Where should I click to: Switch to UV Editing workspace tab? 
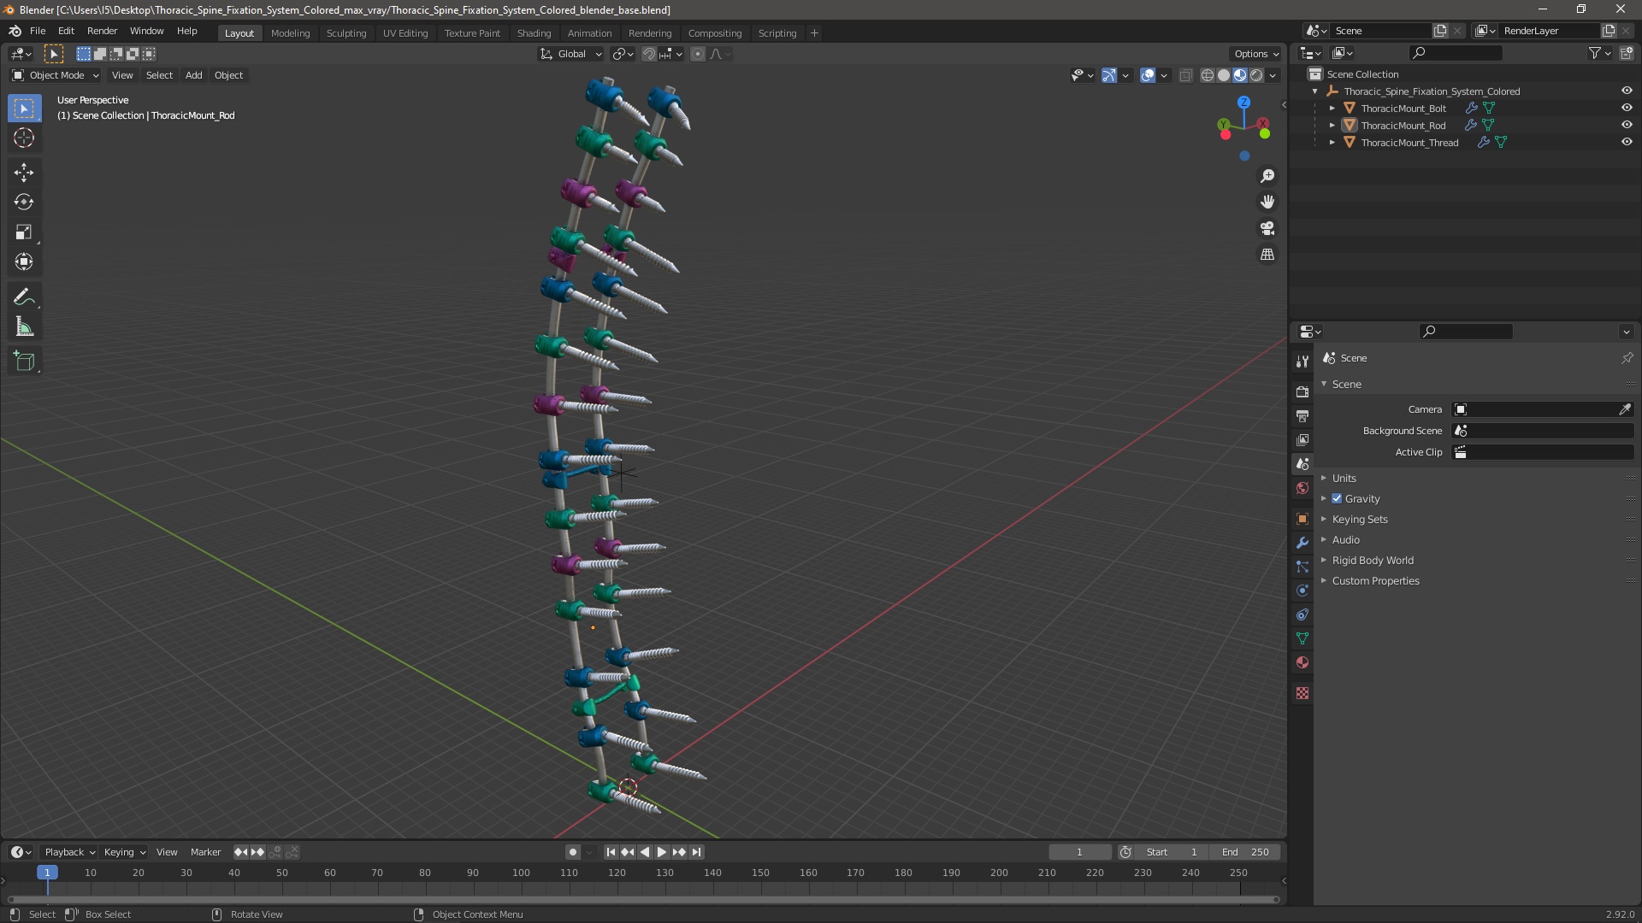click(405, 33)
